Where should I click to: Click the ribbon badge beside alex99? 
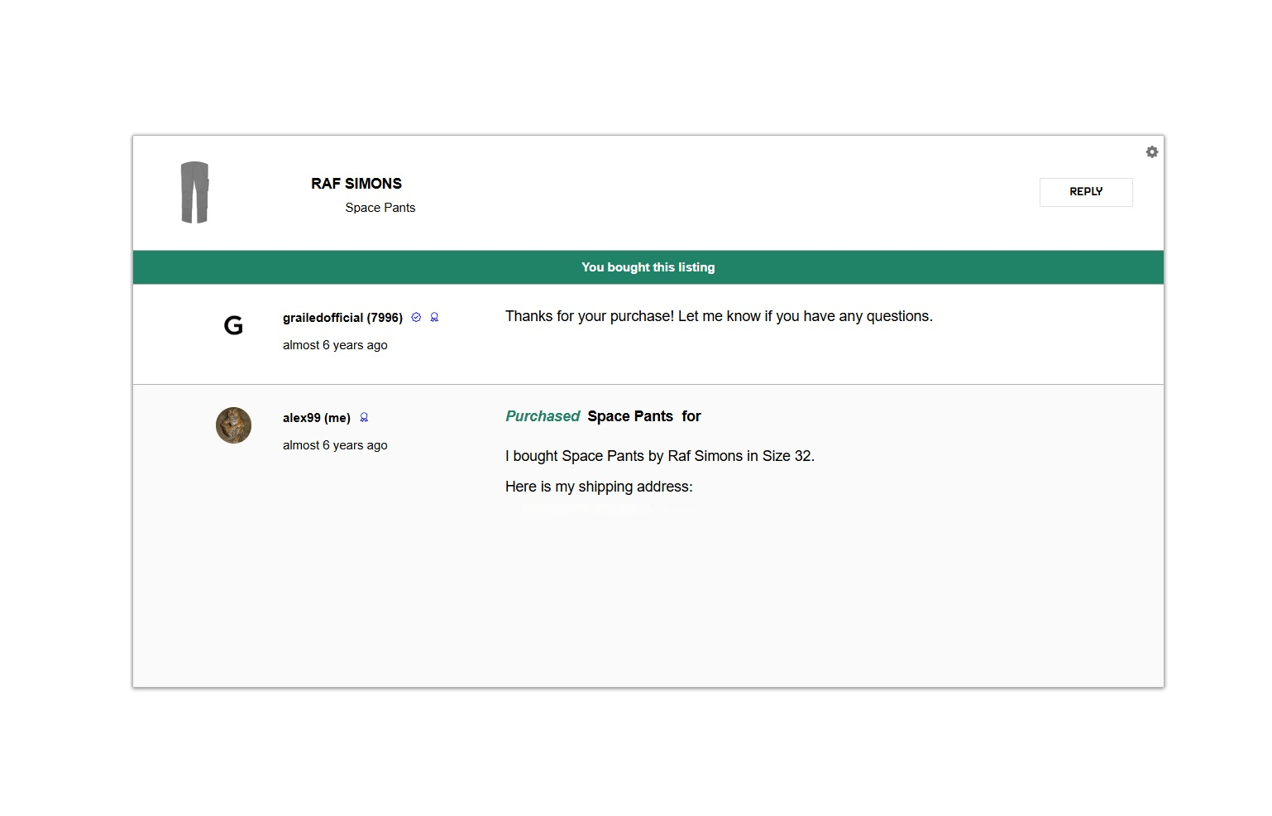(364, 417)
